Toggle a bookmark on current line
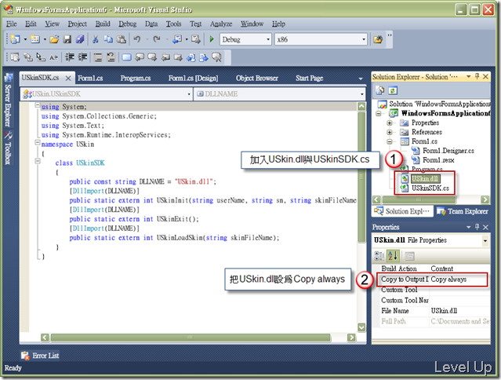 pos(126,57)
